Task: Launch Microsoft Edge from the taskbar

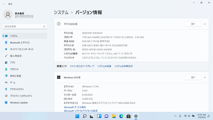Action: pos(121,116)
